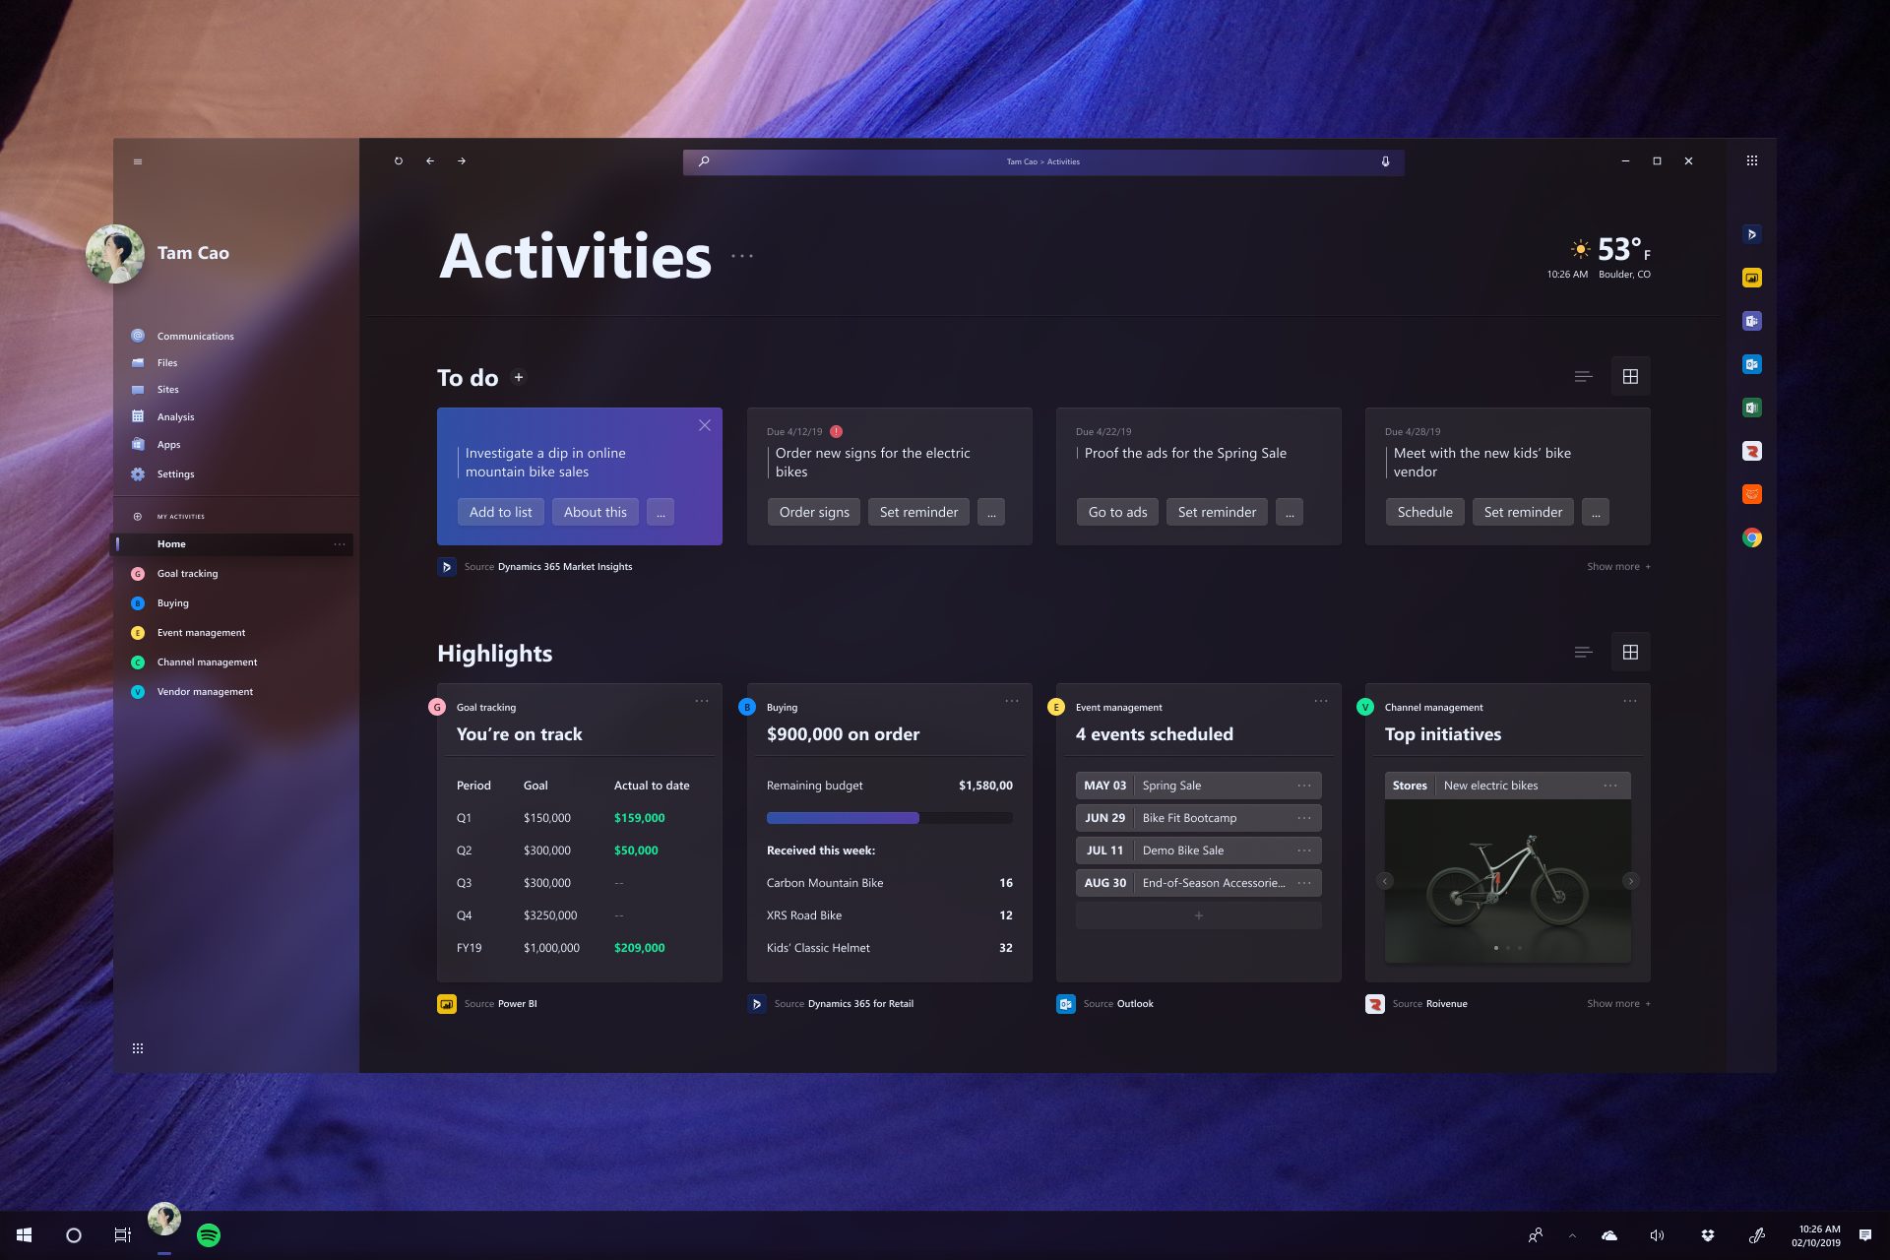Click the Order signs button
This screenshot has width=1890, height=1260.
814,512
